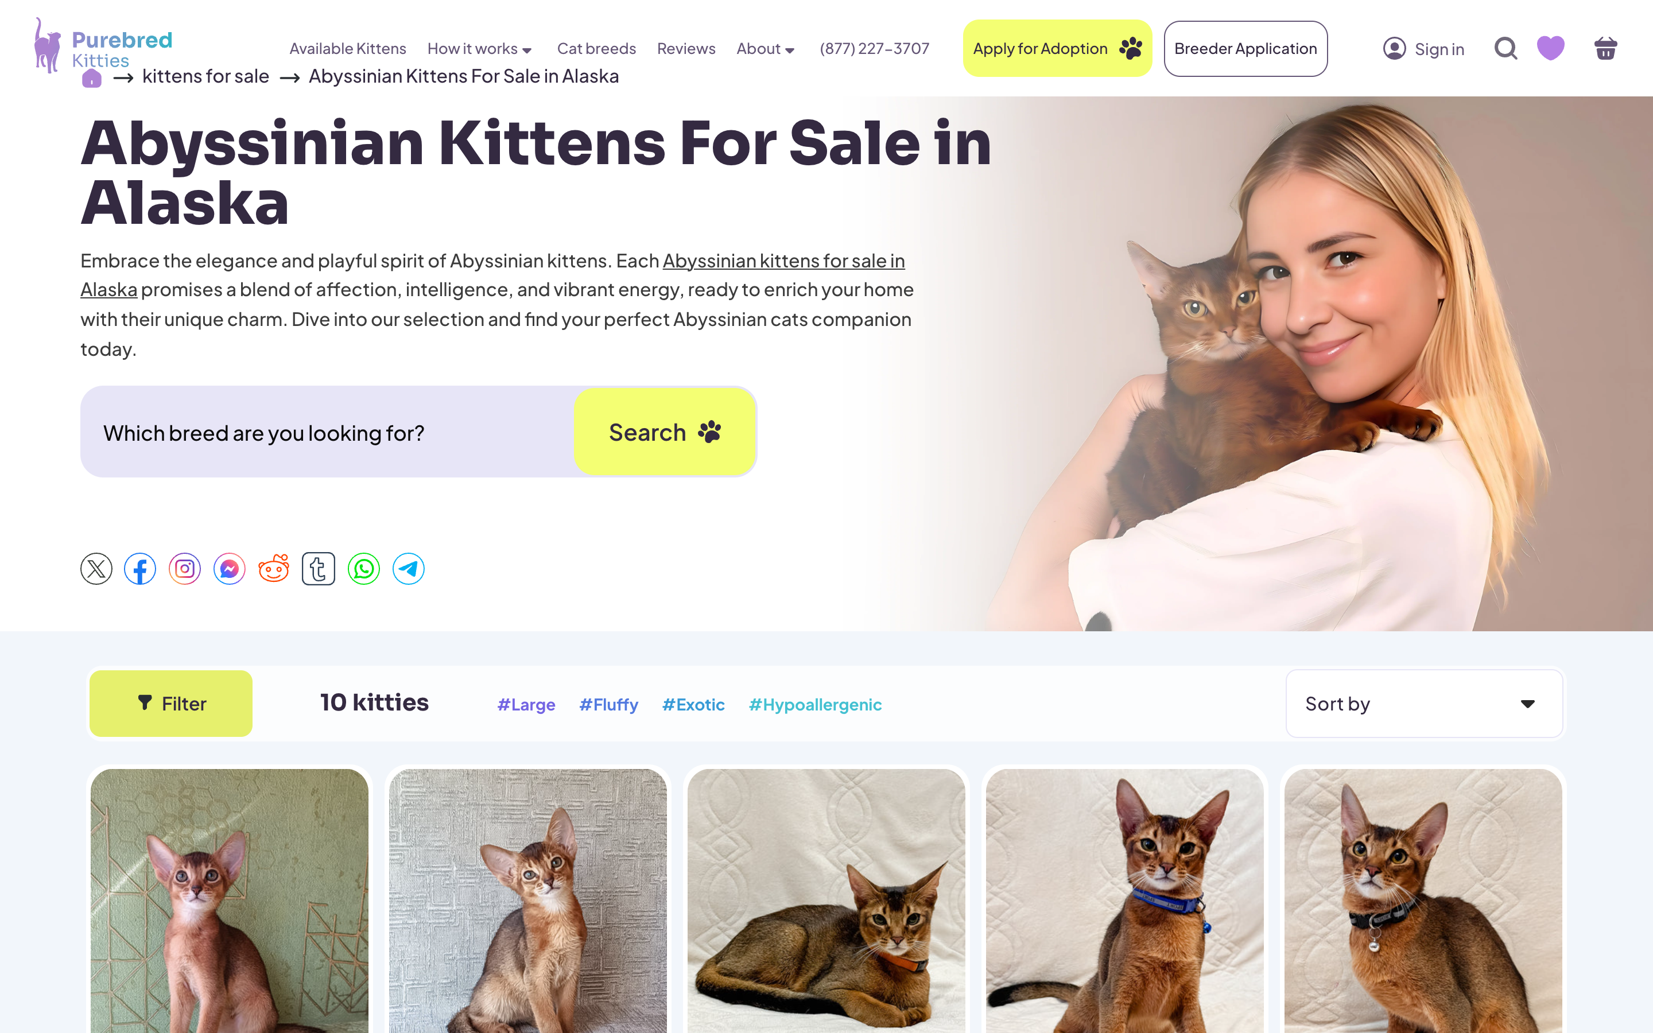Open the purple heart favorites icon
Viewport: 1653px width, 1033px height.
[1550, 49]
